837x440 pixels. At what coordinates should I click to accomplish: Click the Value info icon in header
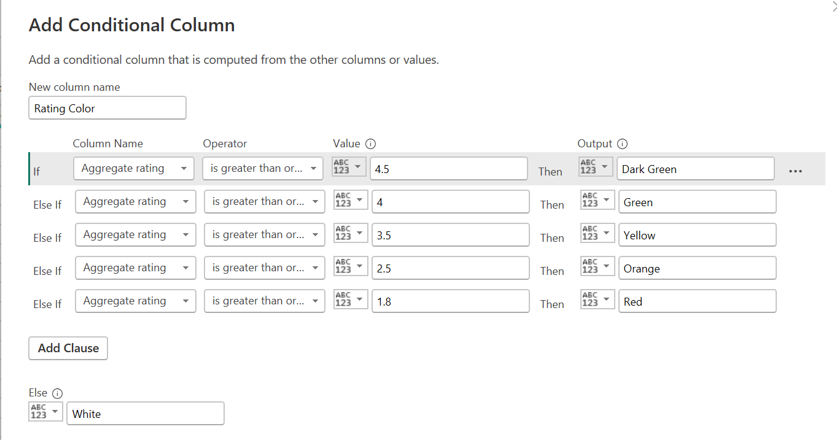click(x=370, y=144)
